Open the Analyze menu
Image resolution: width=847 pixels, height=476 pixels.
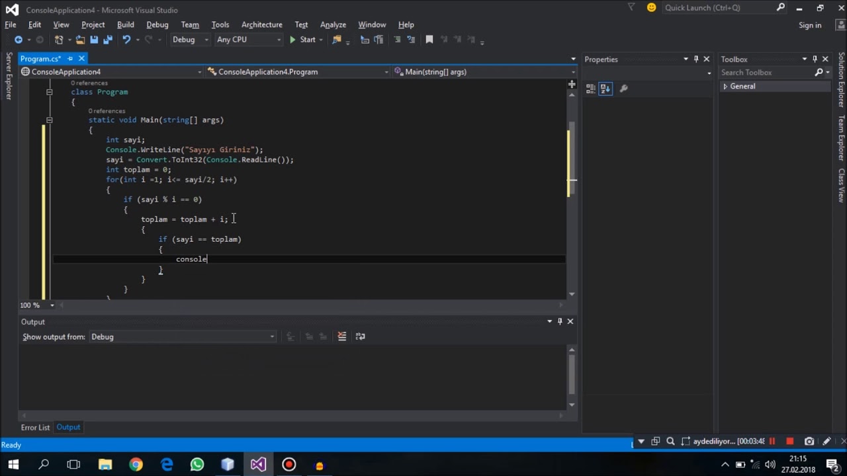333,24
